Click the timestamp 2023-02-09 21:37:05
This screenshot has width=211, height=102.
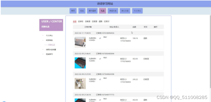point(83,74)
